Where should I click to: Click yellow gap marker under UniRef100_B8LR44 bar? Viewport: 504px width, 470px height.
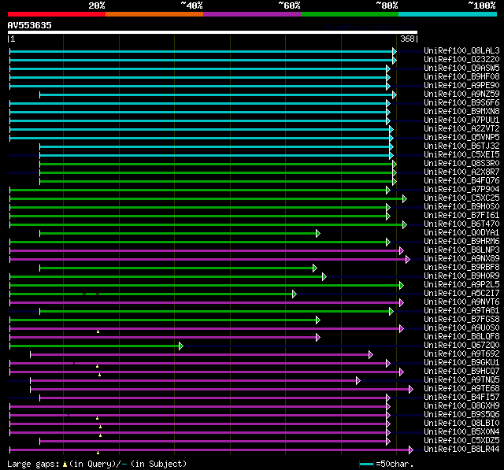coord(98,453)
